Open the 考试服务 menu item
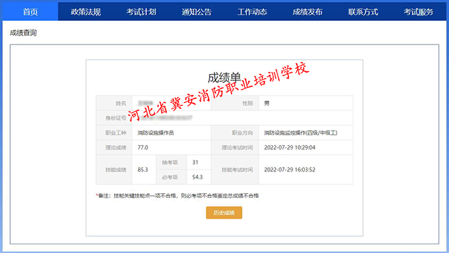This screenshot has height=253, width=449. pos(418,11)
